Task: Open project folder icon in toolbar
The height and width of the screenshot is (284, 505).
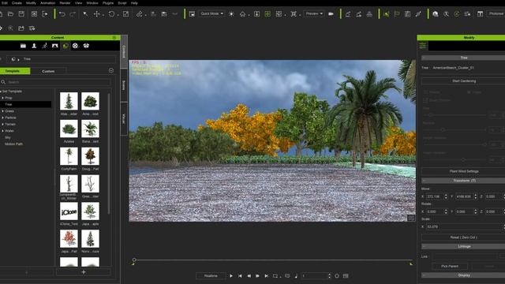Action: click(x=10, y=14)
